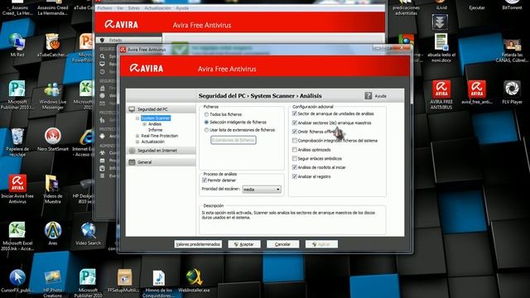The image size is (530, 298).
Task: Expand the Análisis tree node
Action: (144, 124)
